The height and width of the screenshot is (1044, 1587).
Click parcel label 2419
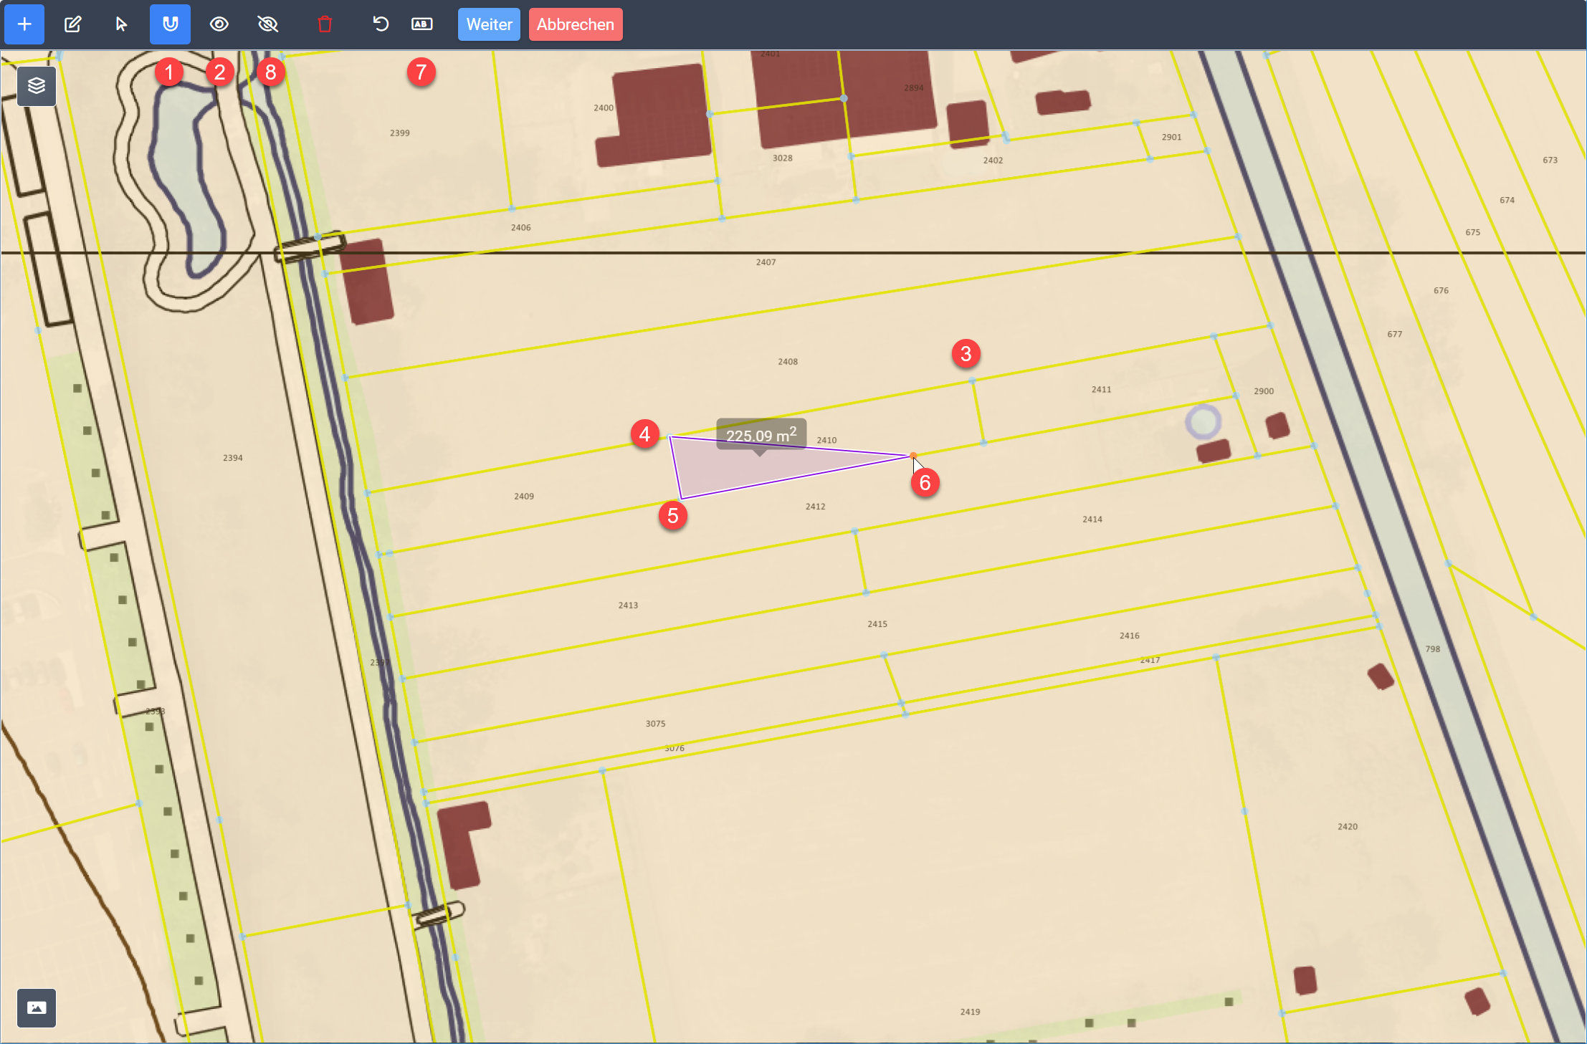click(970, 1012)
